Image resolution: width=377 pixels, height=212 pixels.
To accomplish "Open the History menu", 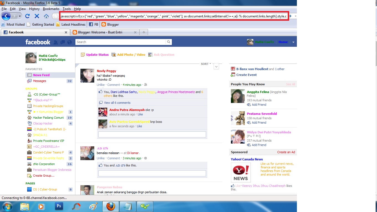I will tap(34, 9).
